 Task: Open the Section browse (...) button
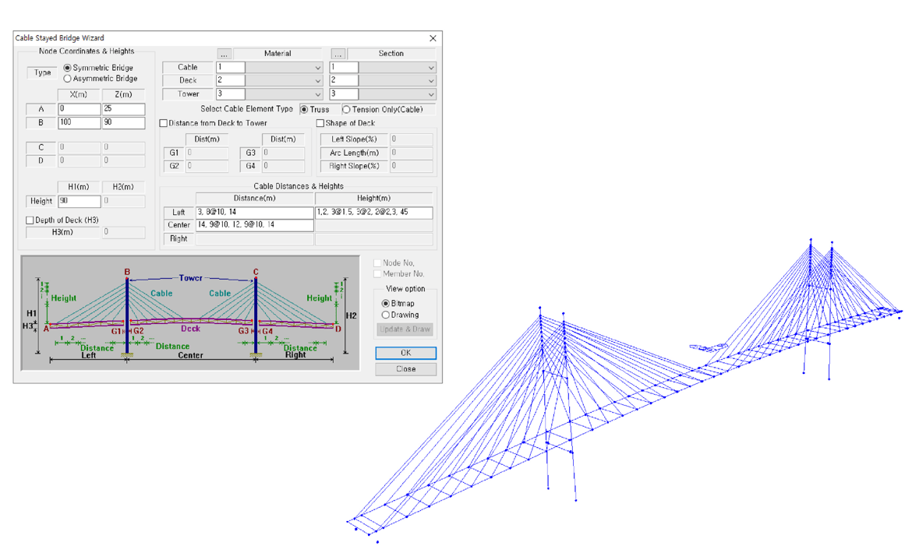coord(338,54)
